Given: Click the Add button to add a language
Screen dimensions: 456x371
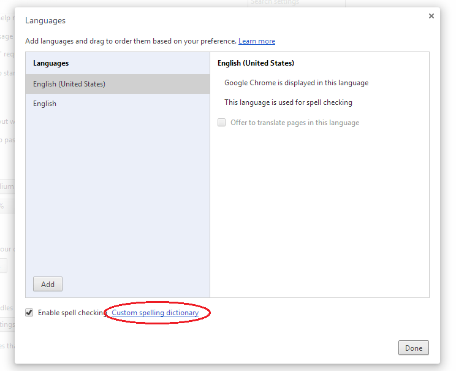Looking at the screenshot, I should point(48,284).
